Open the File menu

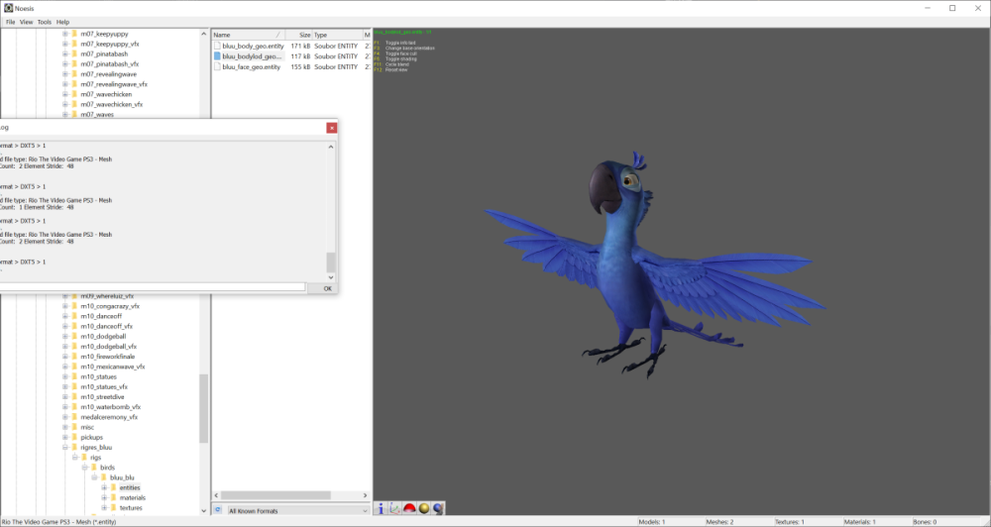[x=10, y=22]
